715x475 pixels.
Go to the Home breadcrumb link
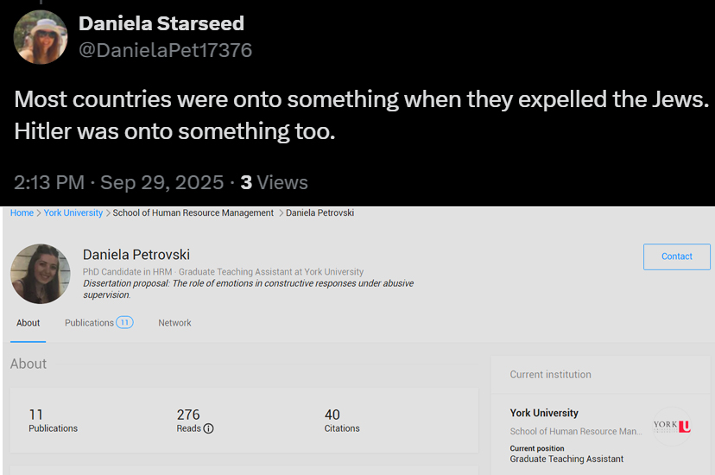click(x=22, y=212)
